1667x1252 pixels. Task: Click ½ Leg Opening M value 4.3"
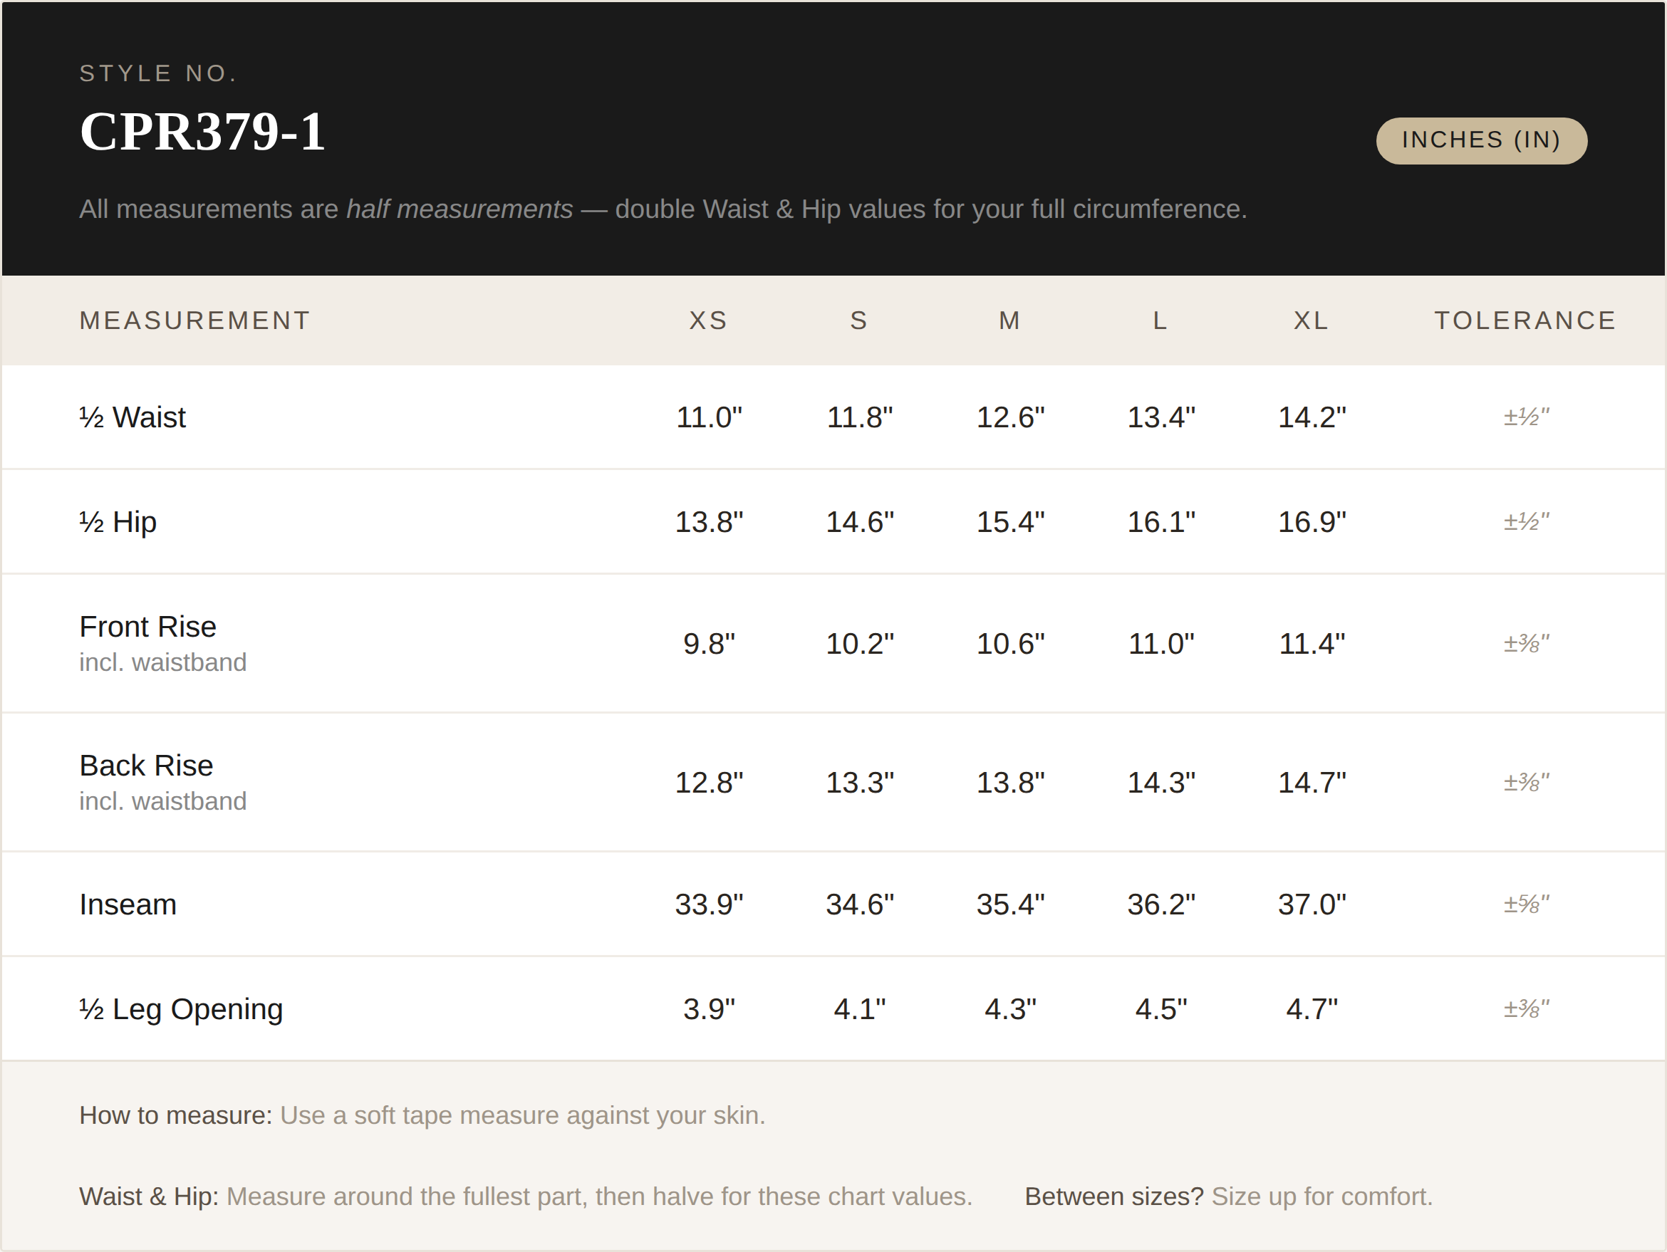1010,1008
